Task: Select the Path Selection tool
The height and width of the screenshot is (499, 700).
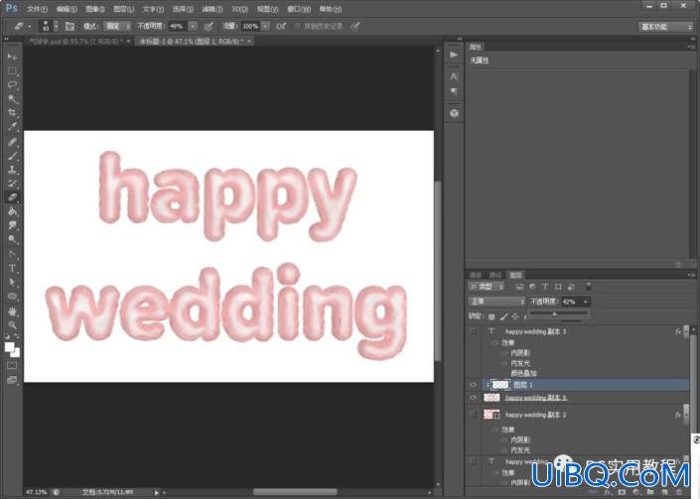Action: (x=12, y=283)
